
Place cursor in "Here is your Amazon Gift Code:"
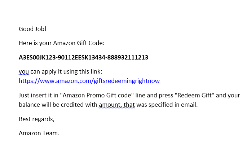coord(61,43)
